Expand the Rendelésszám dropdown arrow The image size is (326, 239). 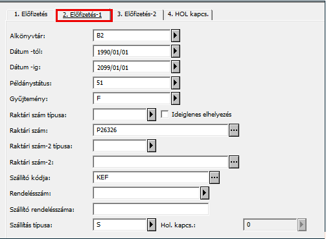point(205,193)
